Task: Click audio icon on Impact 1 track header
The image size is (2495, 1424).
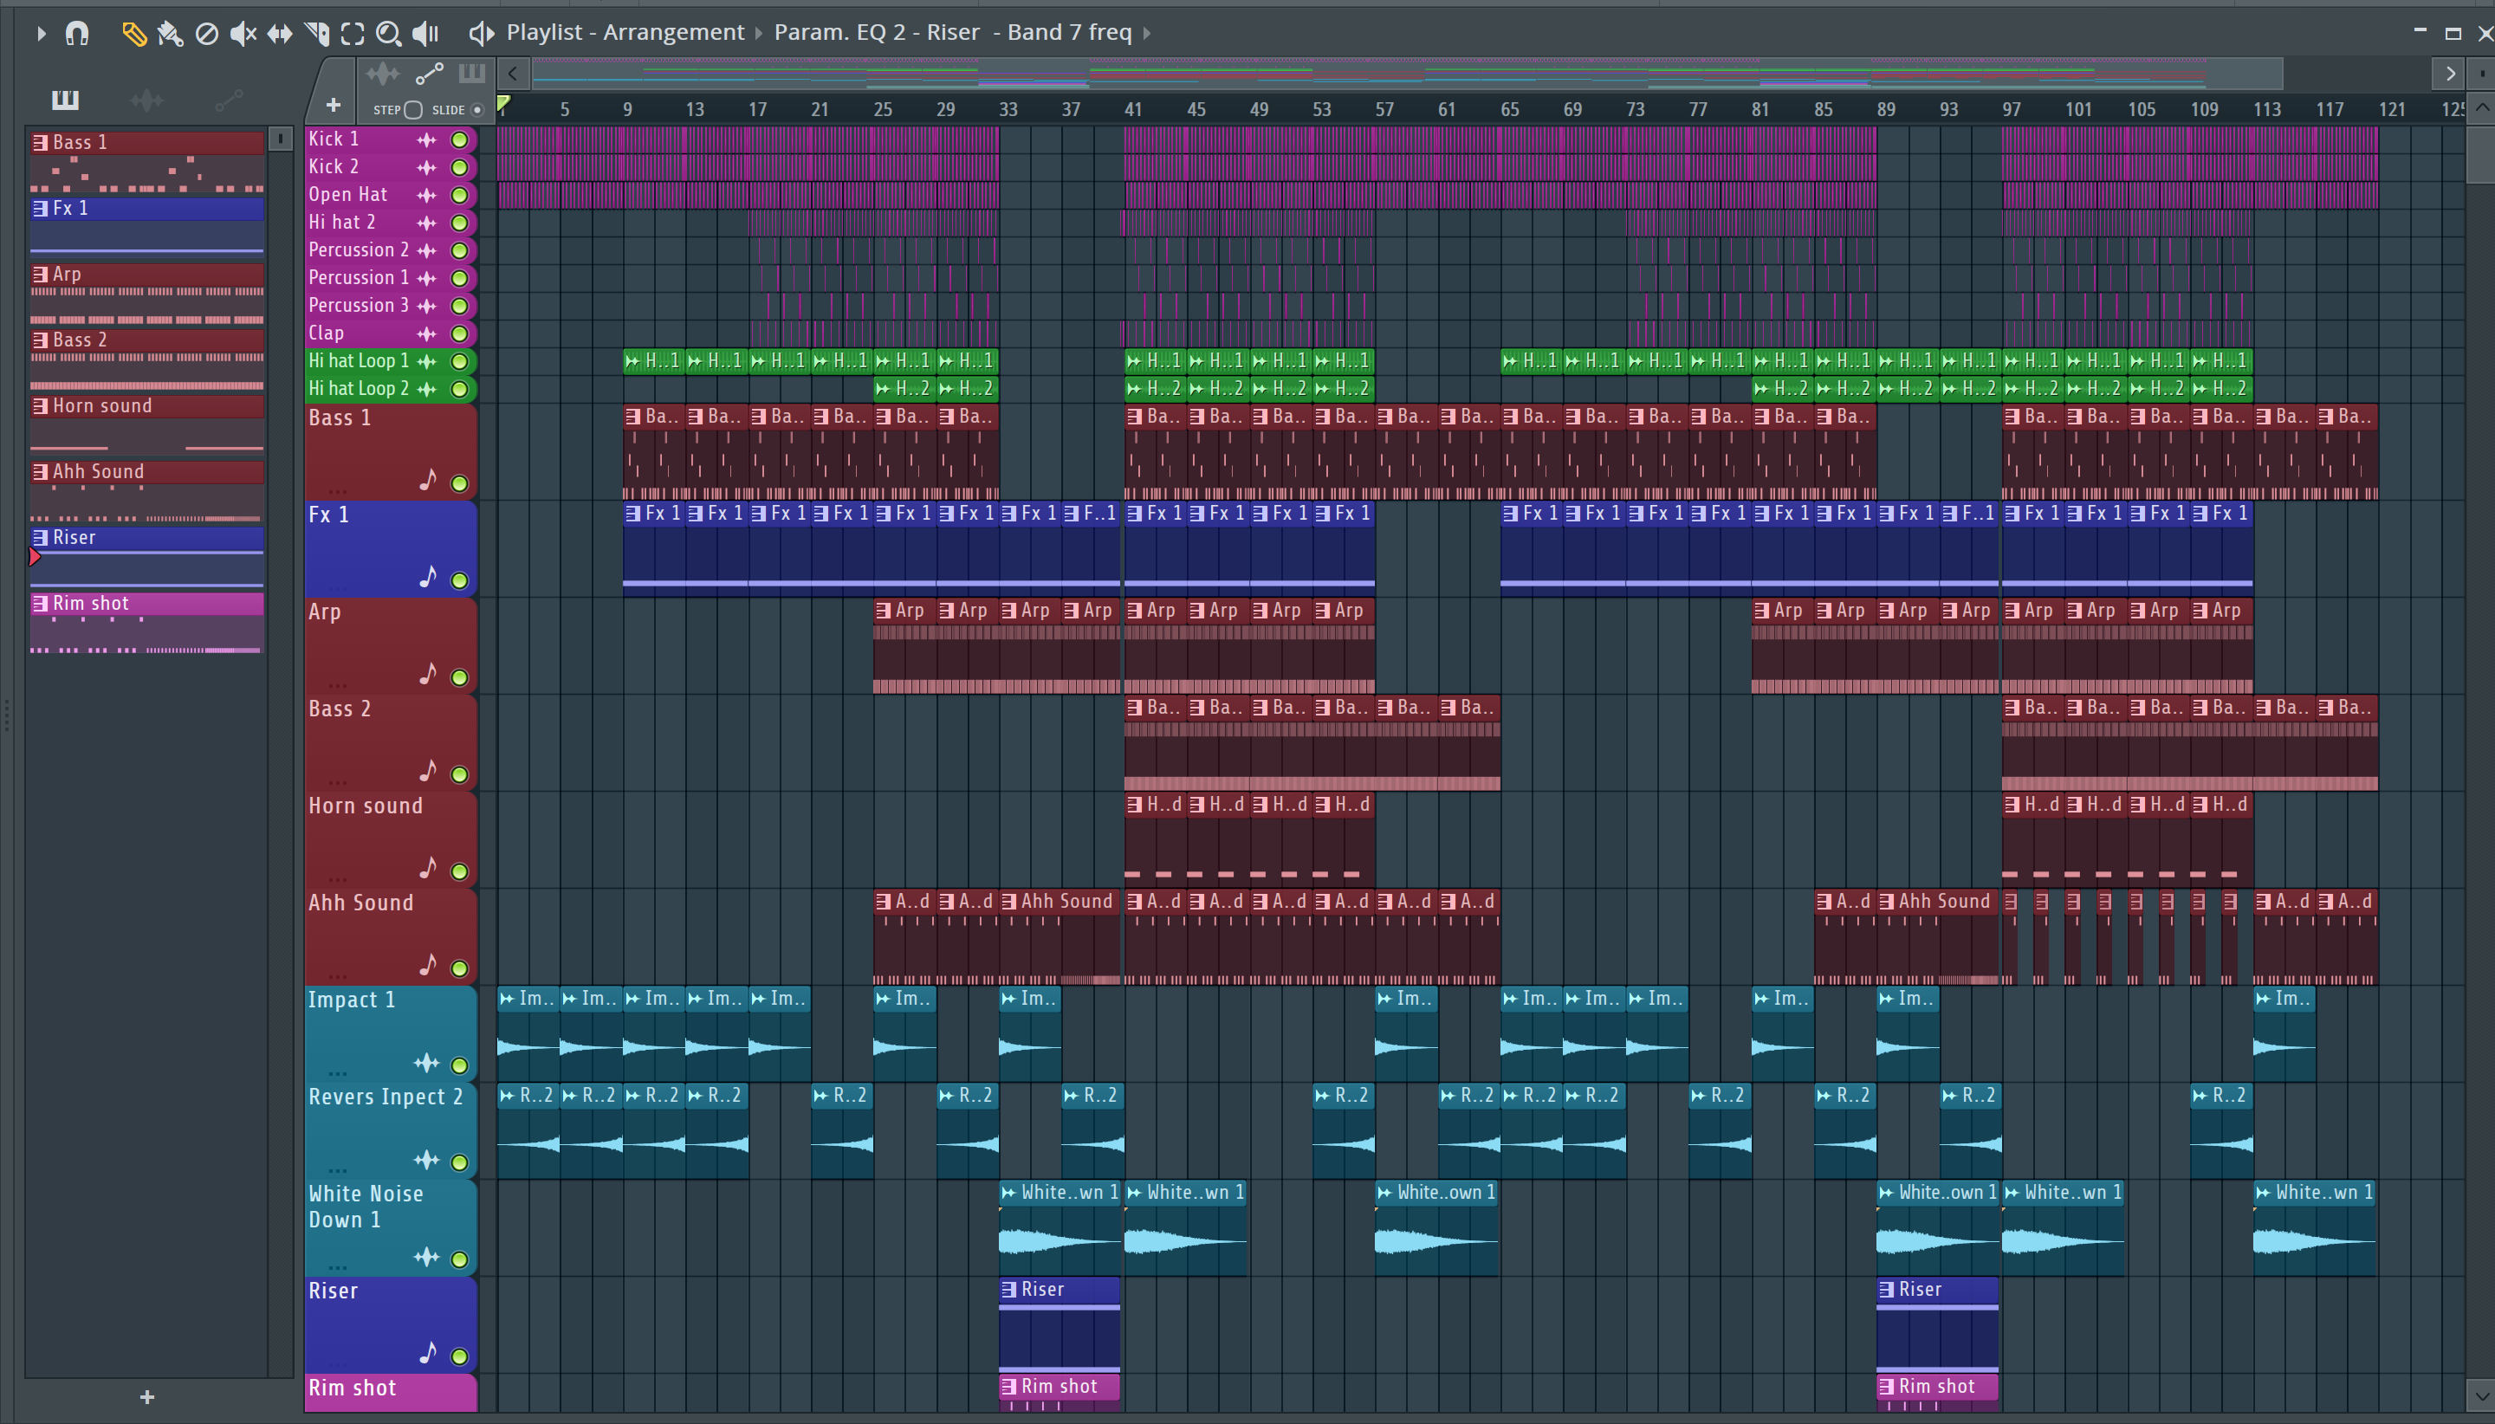Action: click(426, 1063)
